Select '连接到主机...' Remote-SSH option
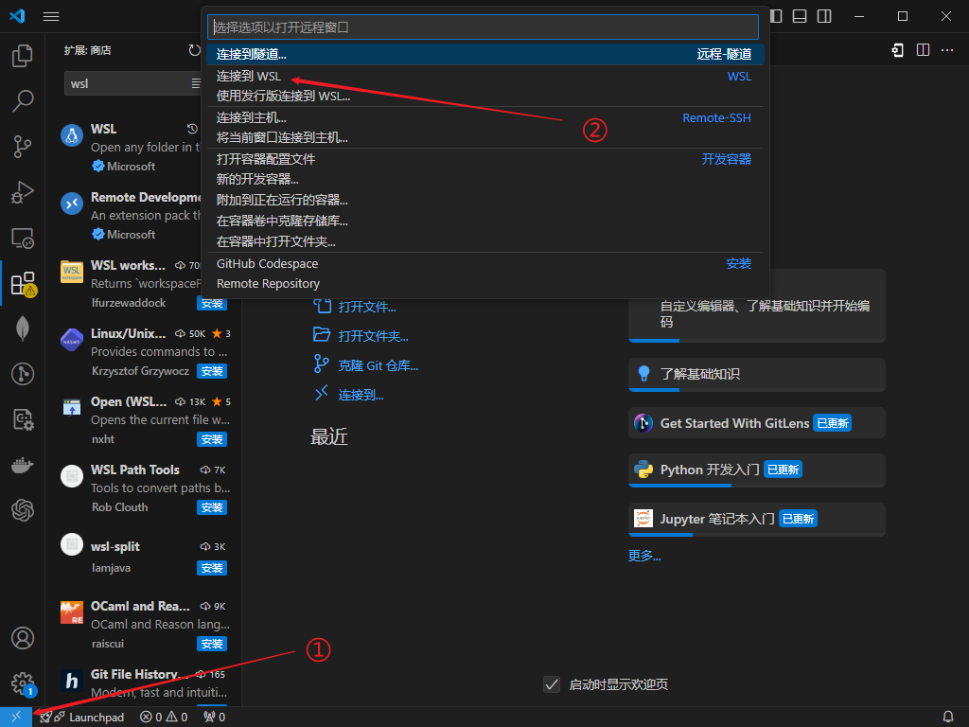The height and width of the screenshot is (727, 969). (x=252, y=117)
